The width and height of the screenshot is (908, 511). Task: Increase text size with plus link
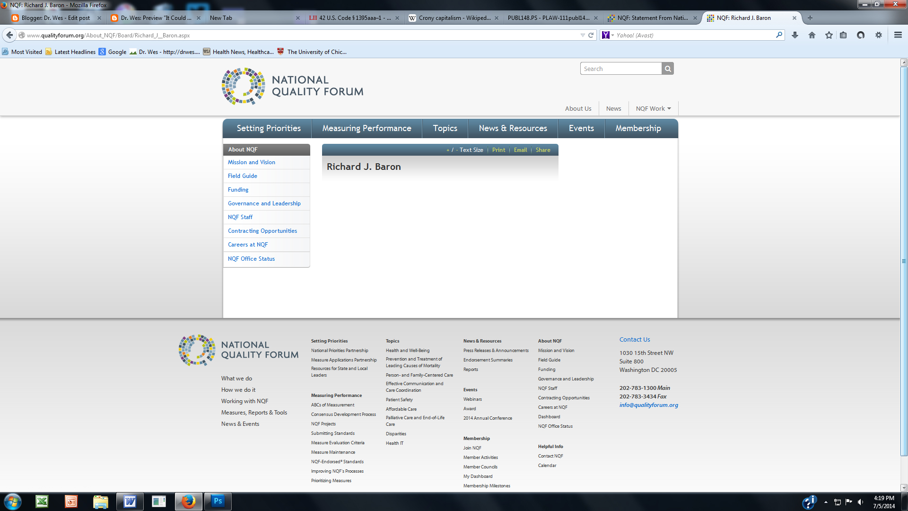pyautogui.click(x=448, y=150)
